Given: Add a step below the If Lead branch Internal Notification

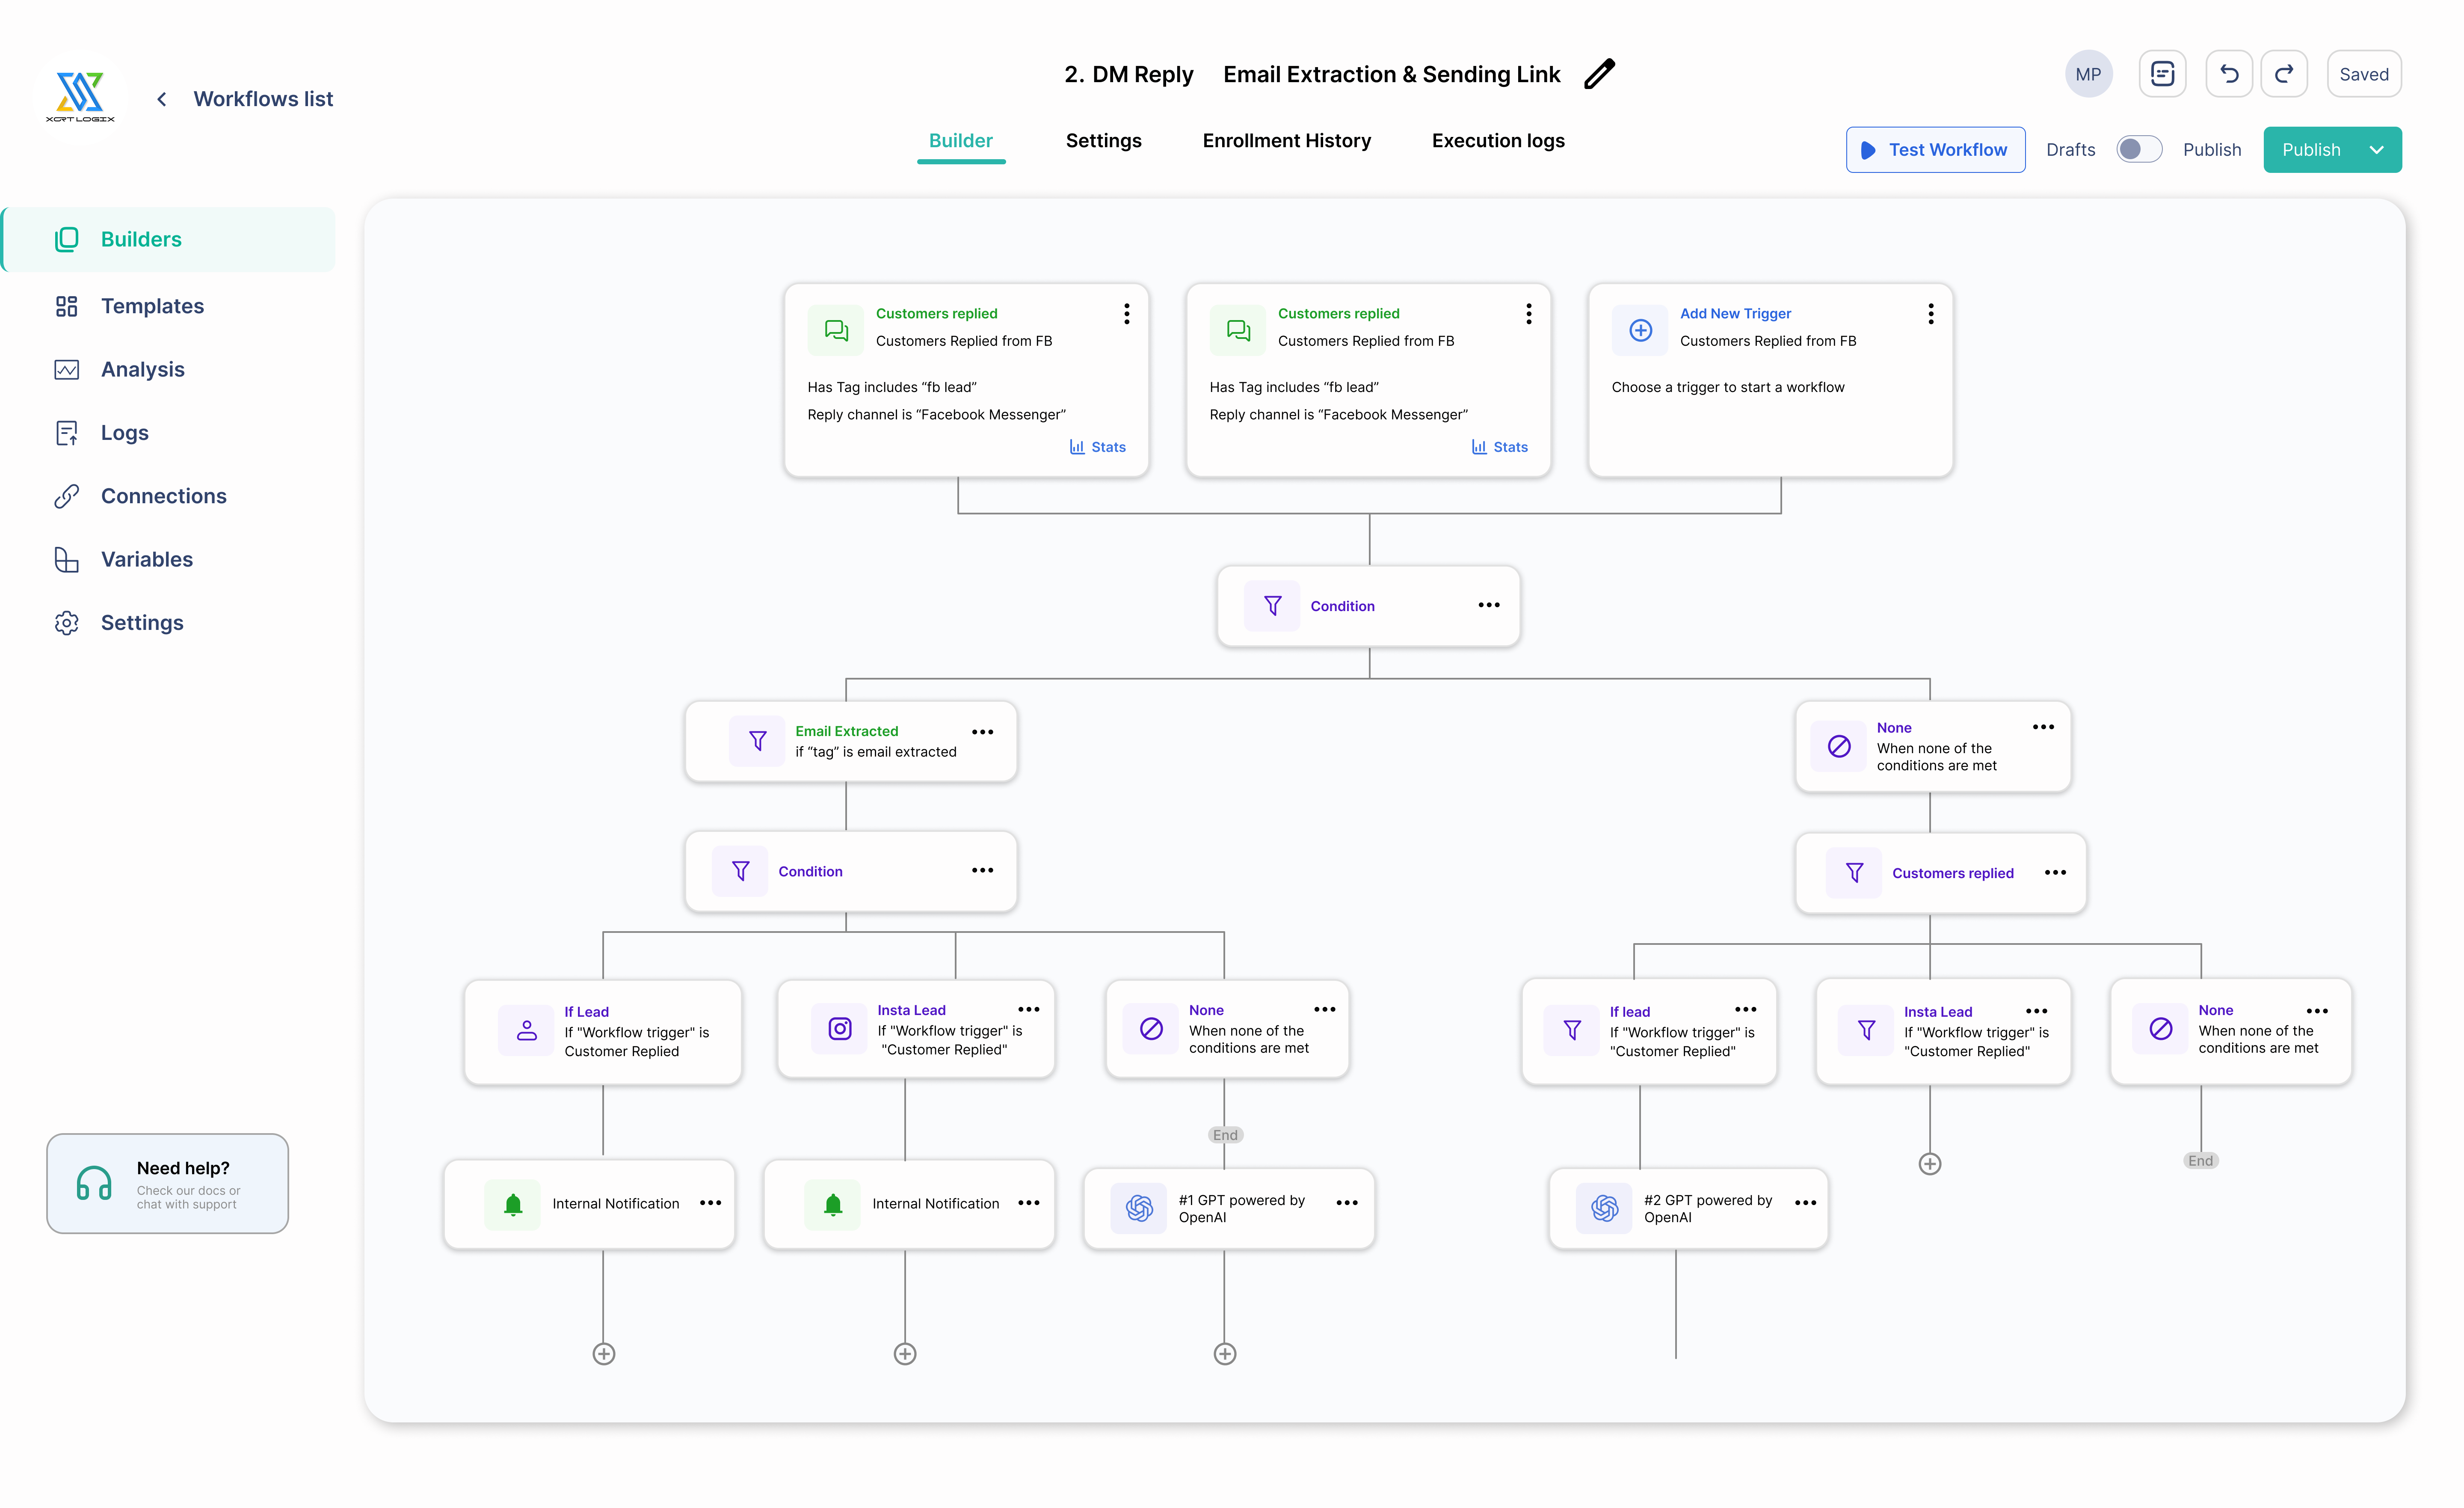Looking at the screenshot, I should (x=603, y=1354).
